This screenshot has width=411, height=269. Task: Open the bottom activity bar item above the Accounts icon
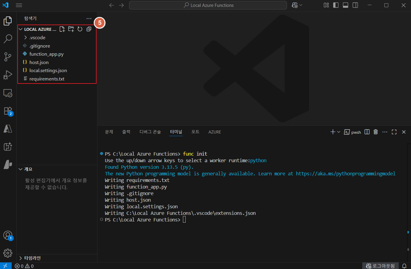point(8,164)
